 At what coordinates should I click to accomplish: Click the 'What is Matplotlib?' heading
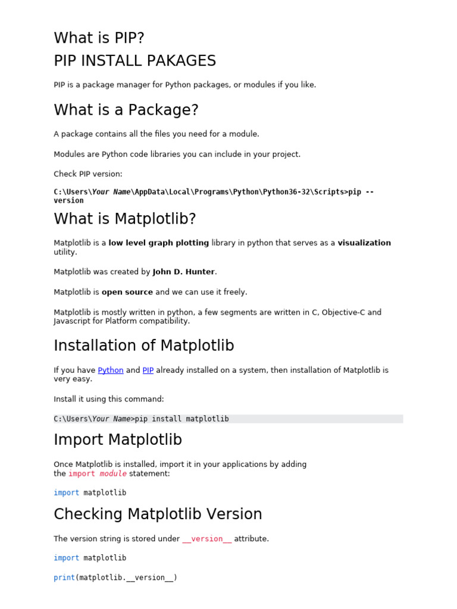tap(125, 219)
